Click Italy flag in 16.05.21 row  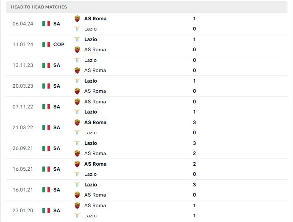(x=46, y=169)
